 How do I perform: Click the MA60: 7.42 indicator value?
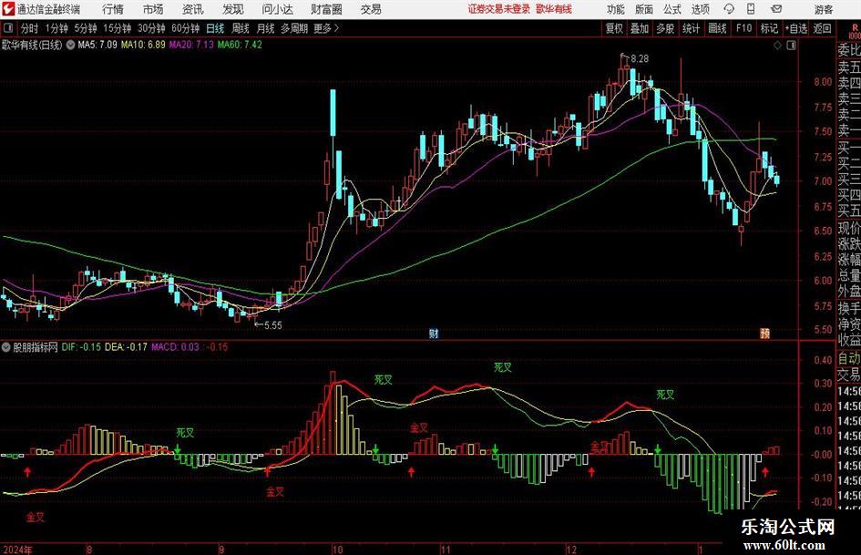pos(240,45)
